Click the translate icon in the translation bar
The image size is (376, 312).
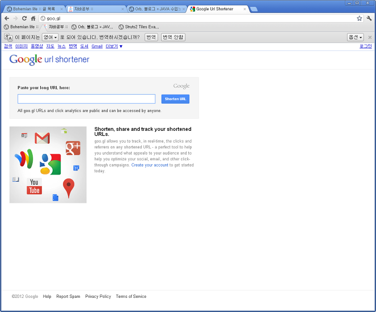[x=8, y=37]
